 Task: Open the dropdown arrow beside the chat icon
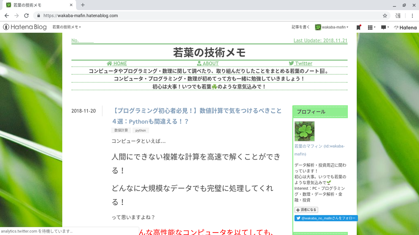tap(389, 27)
